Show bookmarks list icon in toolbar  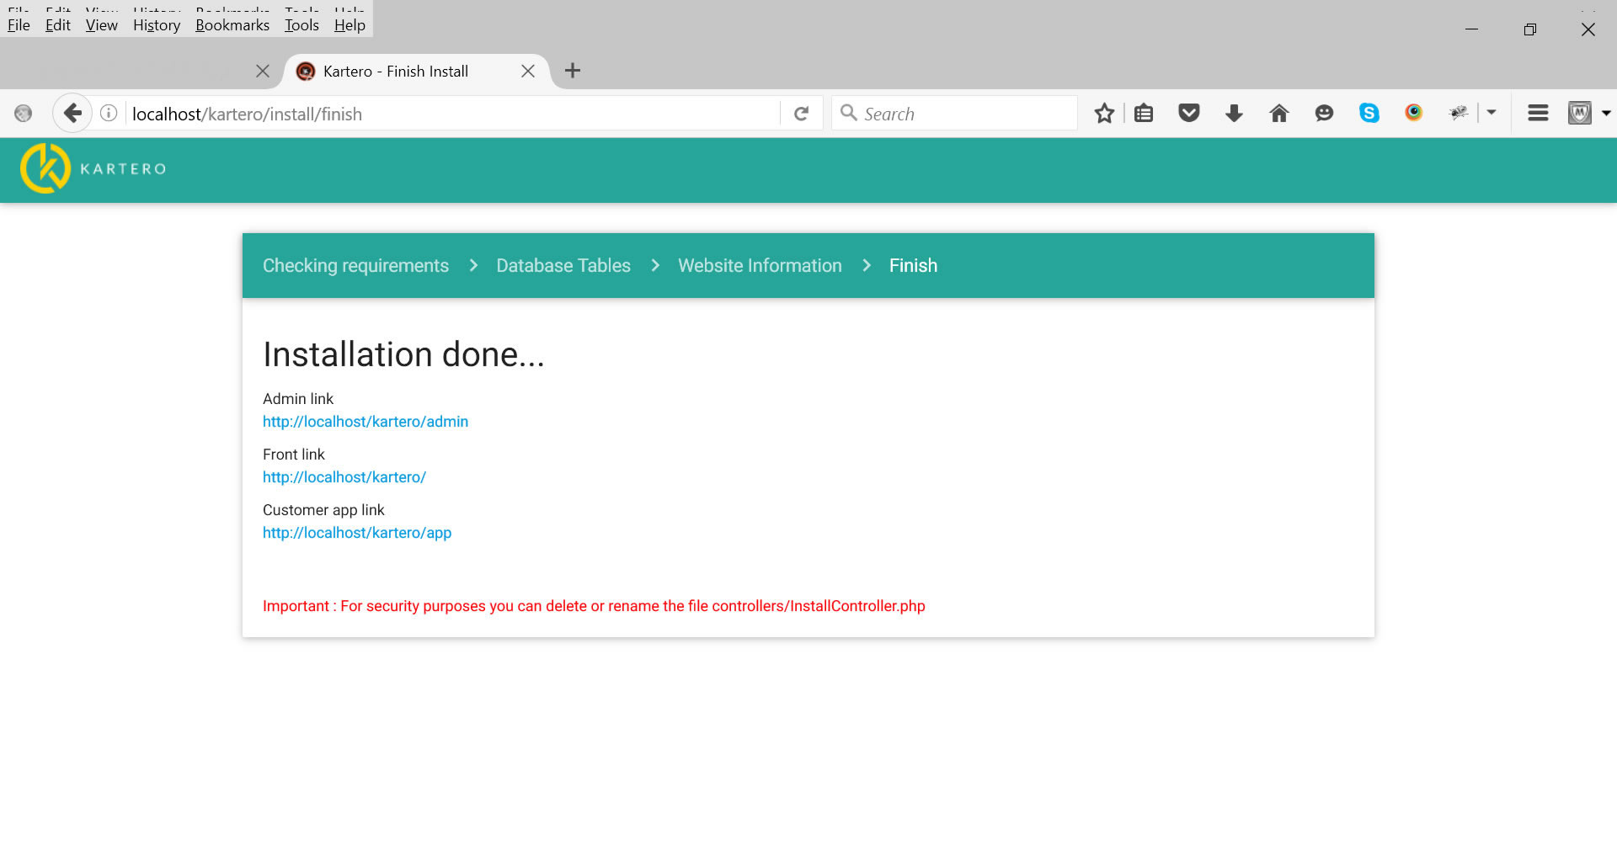[1144, 114]
